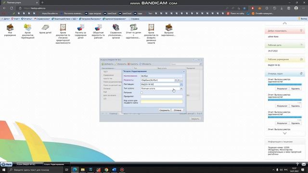Image resolution: width=308 pixels, height=173 pixels.
Task: Open the Реквизиты selection dropdown arrow
Action: coord(179,80)
